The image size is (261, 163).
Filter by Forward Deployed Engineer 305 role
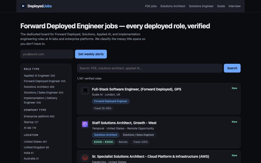(45, 81)
